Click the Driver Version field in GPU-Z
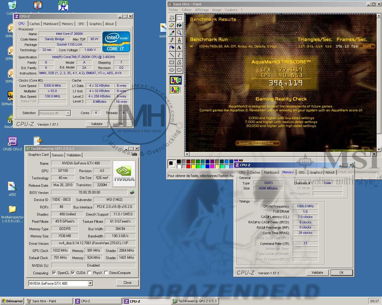This screenshot has height=305, width=382. pyautogui.click(x=93, y=243)
